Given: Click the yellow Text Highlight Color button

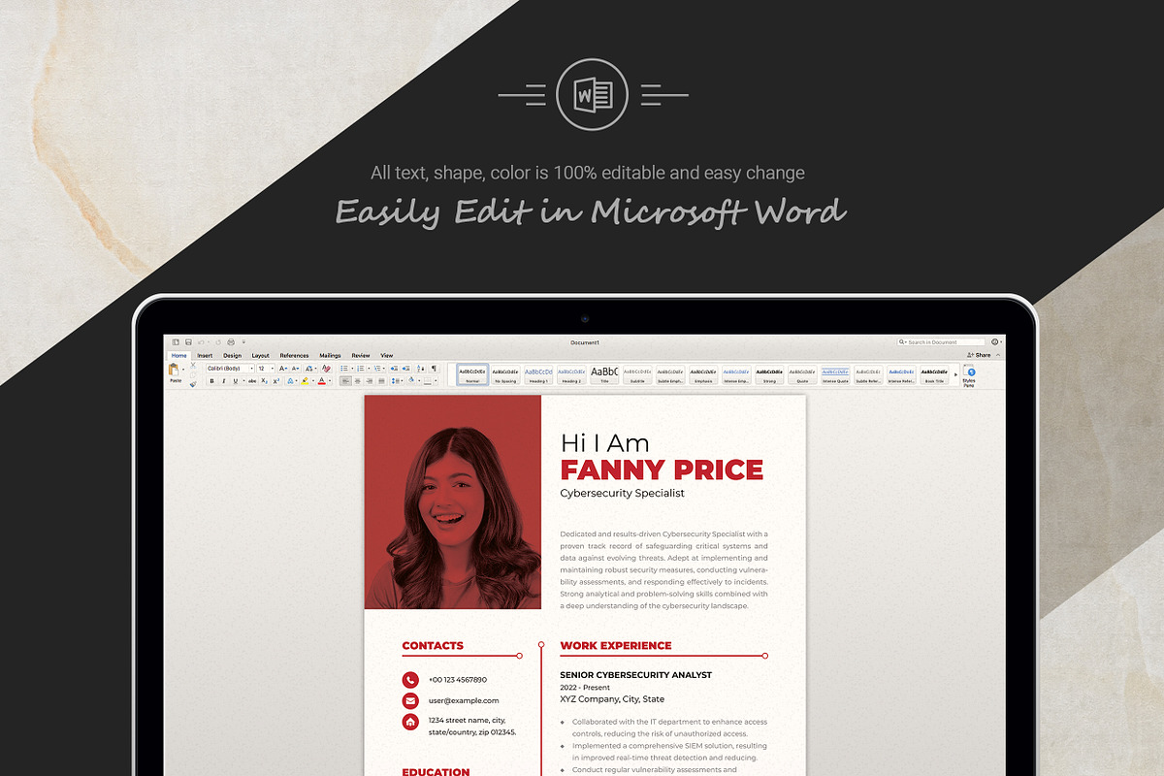Looking at the screenshot, I should (x=305, y=381).
